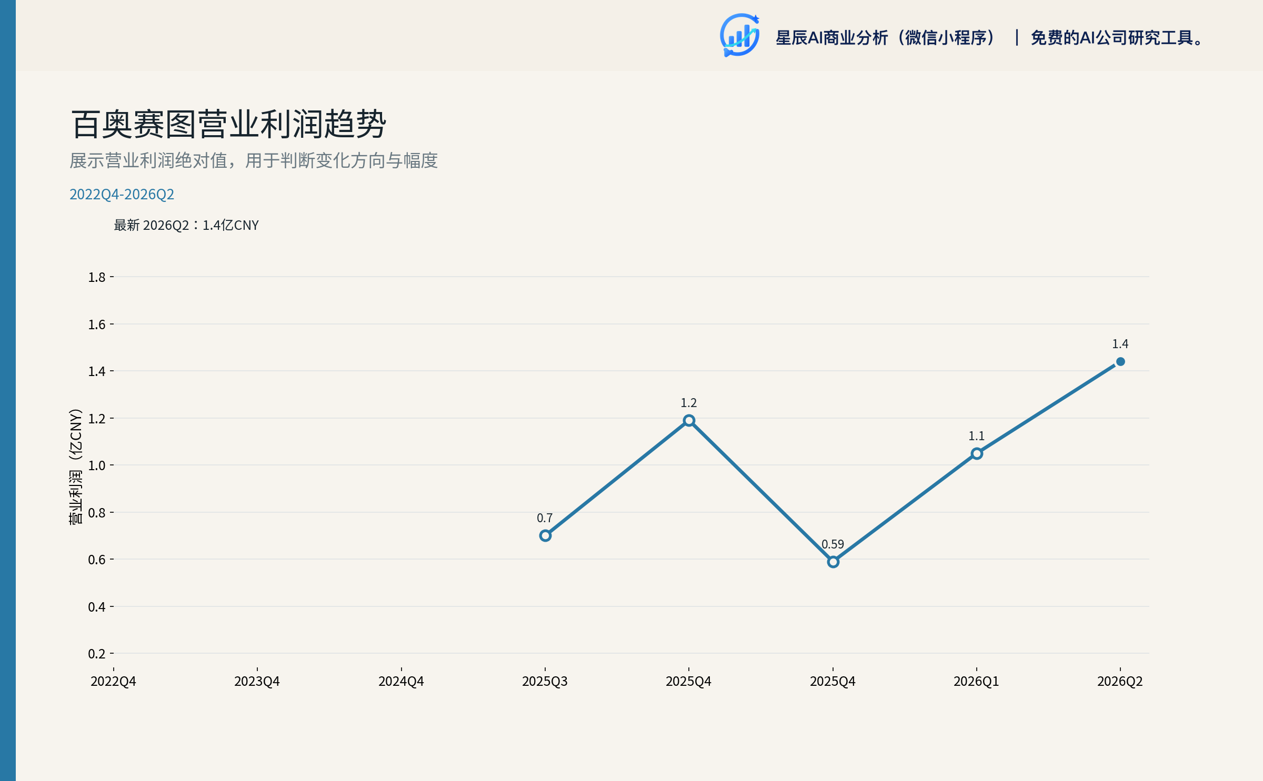The image size is (1263, 781).
Task: Click the subtitle 展示营业利润绝对值，用于判断变化方向与幅度
Action: 254,160
